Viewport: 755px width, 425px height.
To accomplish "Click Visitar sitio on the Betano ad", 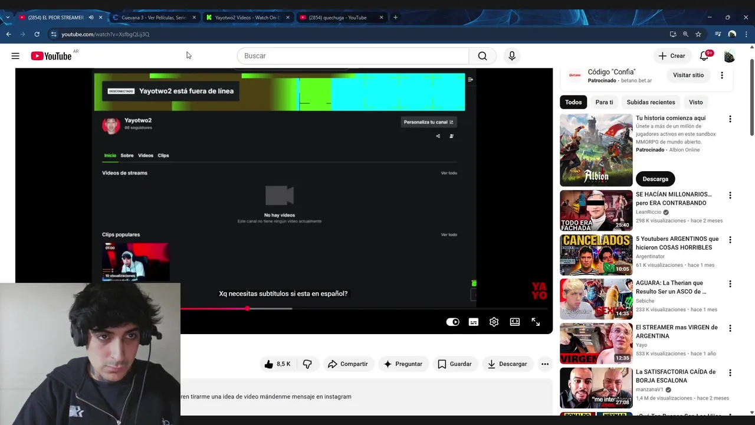I will coord(688,76).
